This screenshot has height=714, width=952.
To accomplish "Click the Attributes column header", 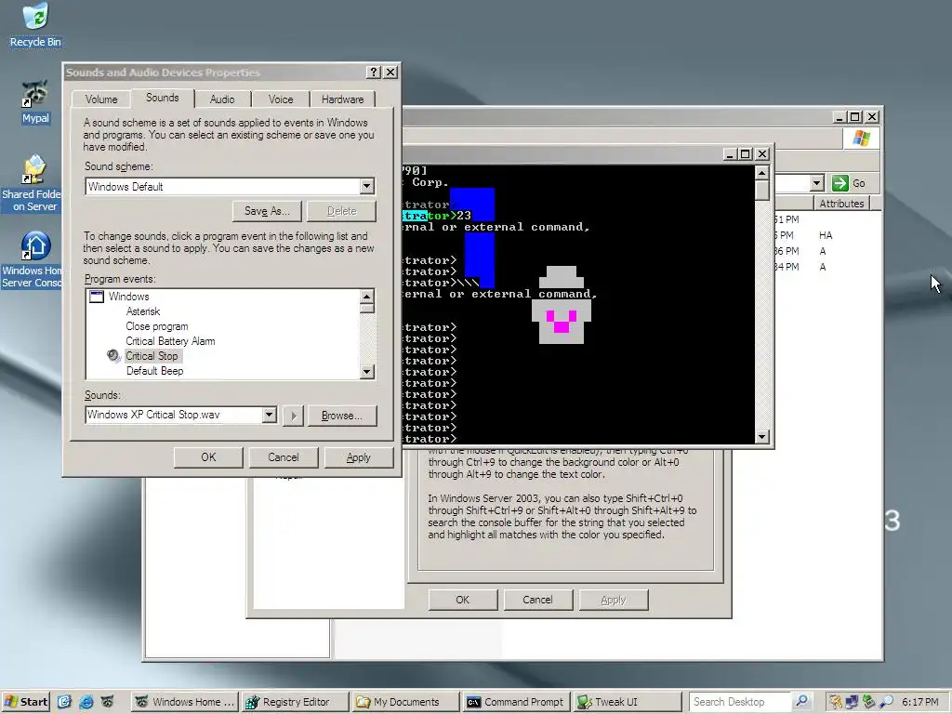I will pyautogui.click(x=840, y=204).
